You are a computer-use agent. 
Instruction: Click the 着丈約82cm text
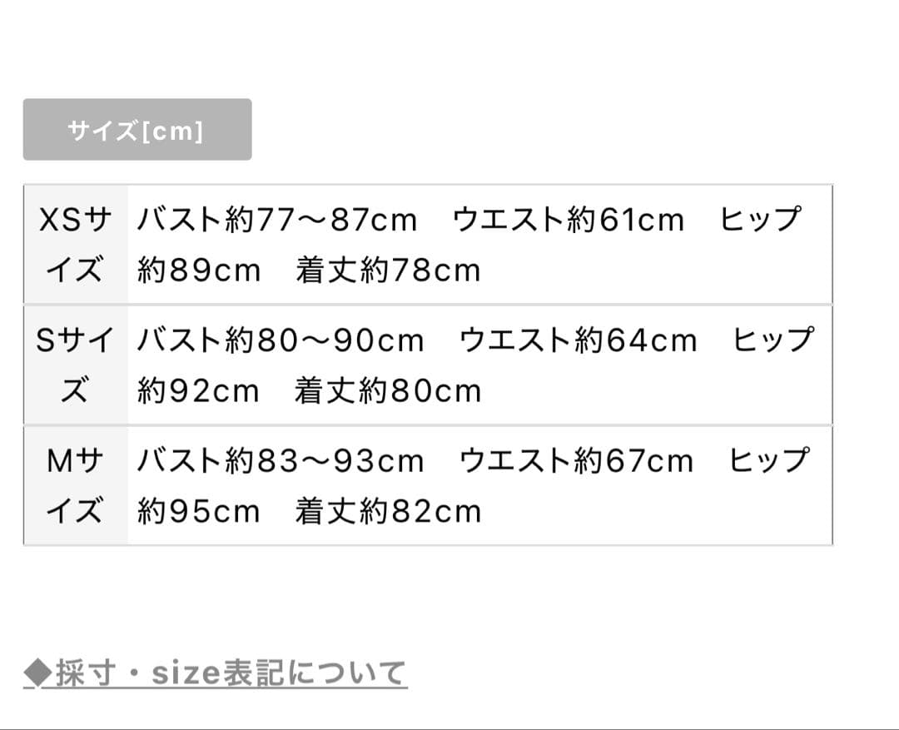pyautogui.click(x=388, y=511)
